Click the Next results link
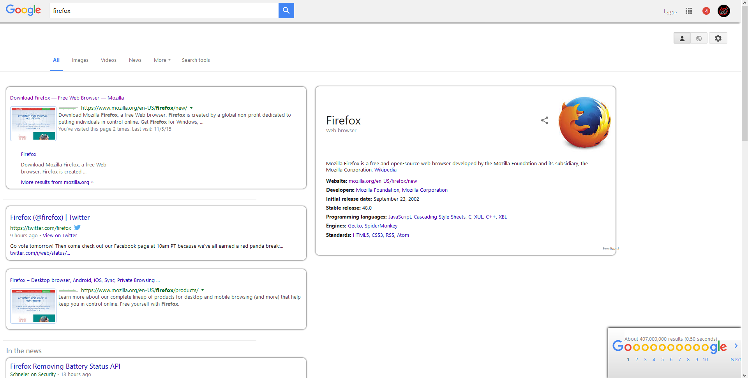748x378 pixels. pyautogui.click(x=736, y=360)
